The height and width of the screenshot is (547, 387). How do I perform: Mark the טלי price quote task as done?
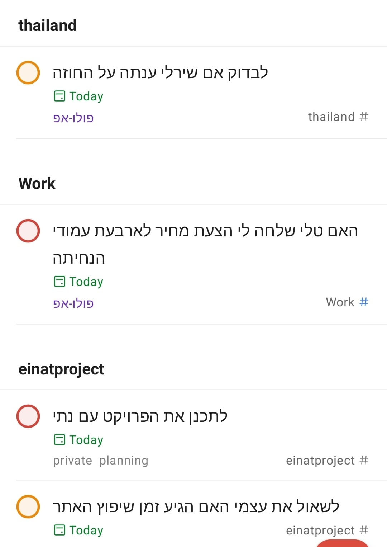pyautogui.click(x=28, y=231)
